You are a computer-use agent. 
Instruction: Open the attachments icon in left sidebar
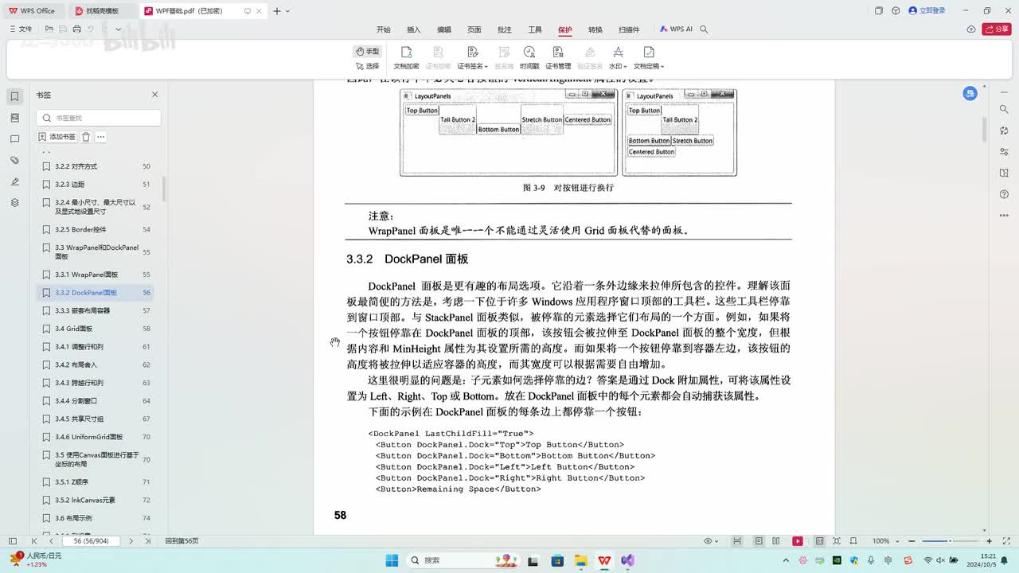pyautogui.click(x=14, y=161)
